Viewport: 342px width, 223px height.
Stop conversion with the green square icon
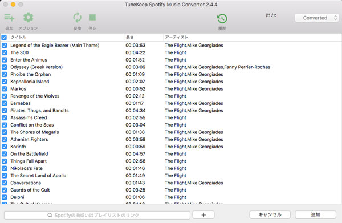(x=92, y=18)
